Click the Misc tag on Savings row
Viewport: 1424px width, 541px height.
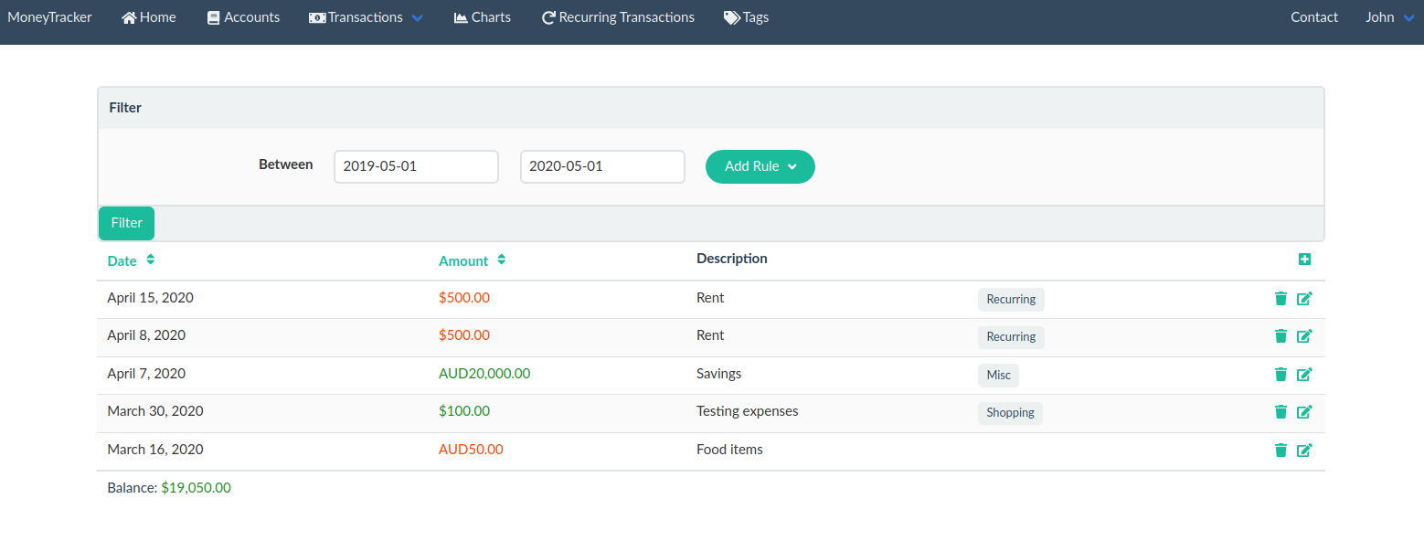(x=998, y=375)
